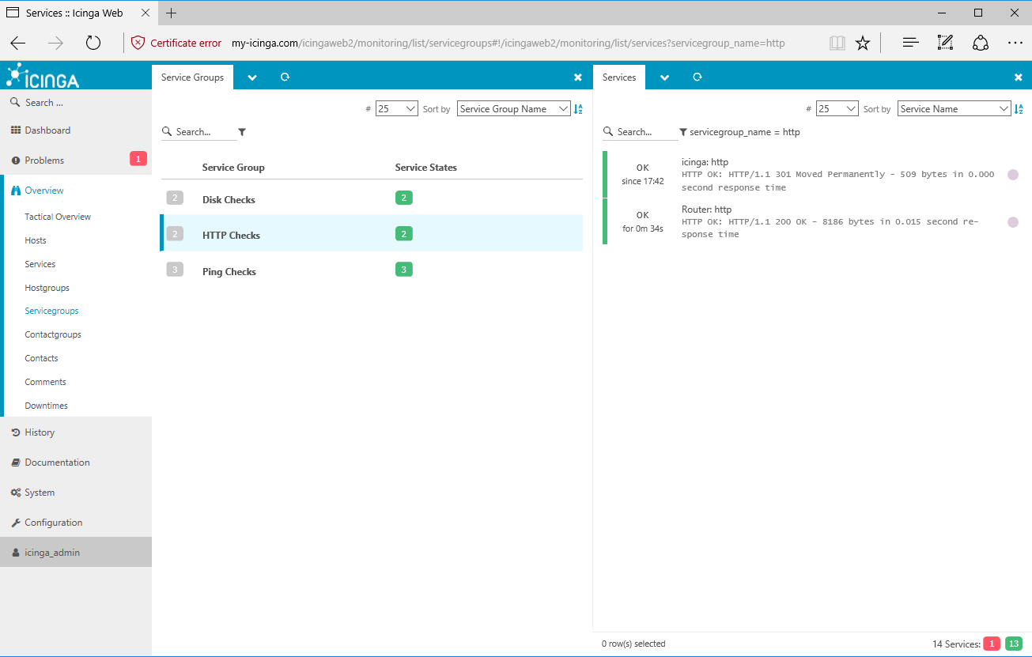Reload the browser page

pos(93,43)
